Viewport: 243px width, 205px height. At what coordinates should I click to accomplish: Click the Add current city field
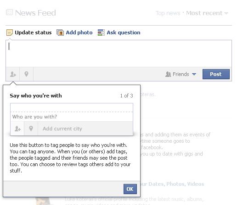[x=85, y=129]
